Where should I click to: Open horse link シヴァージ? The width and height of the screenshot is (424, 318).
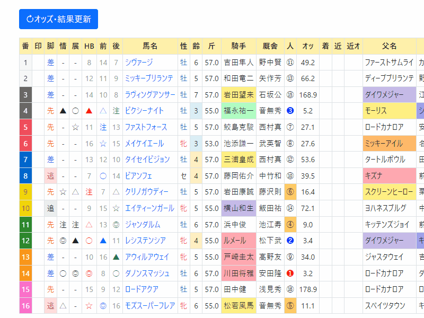pyautogui.click(x=139, y=63)
